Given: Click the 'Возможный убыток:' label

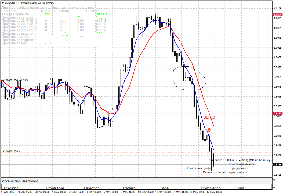Looking at the screenshot, I should (x=241, y=164).
